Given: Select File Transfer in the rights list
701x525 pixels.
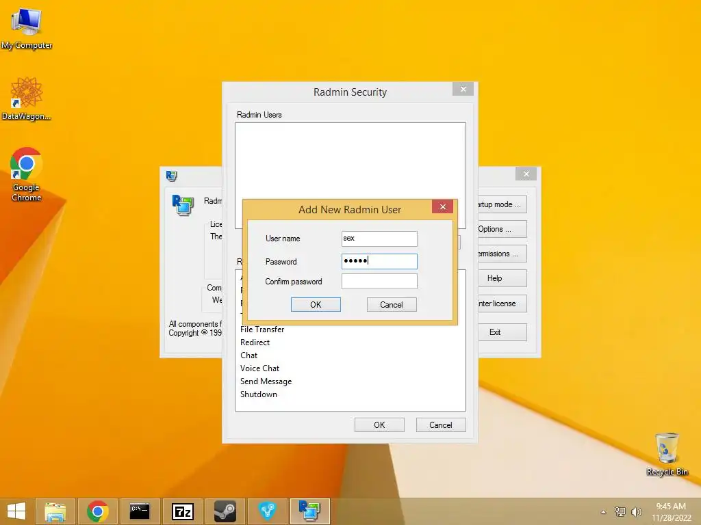Looking at the screenshot, I should pos(262,329).
